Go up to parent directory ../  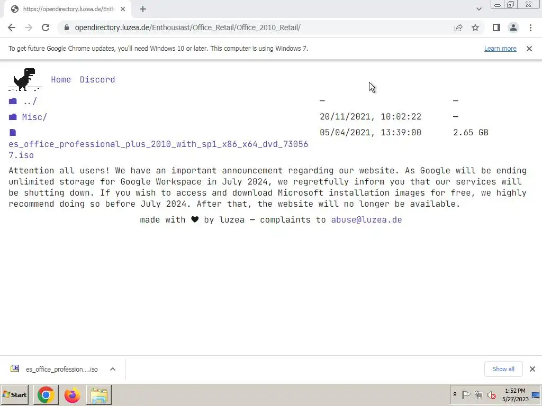point(30,101)
